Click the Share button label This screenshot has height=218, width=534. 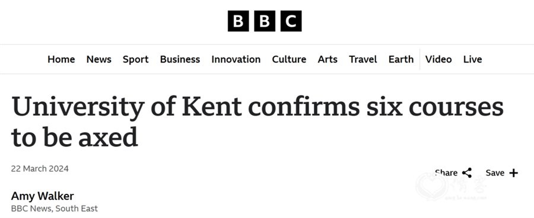click(x=446, y=173)
